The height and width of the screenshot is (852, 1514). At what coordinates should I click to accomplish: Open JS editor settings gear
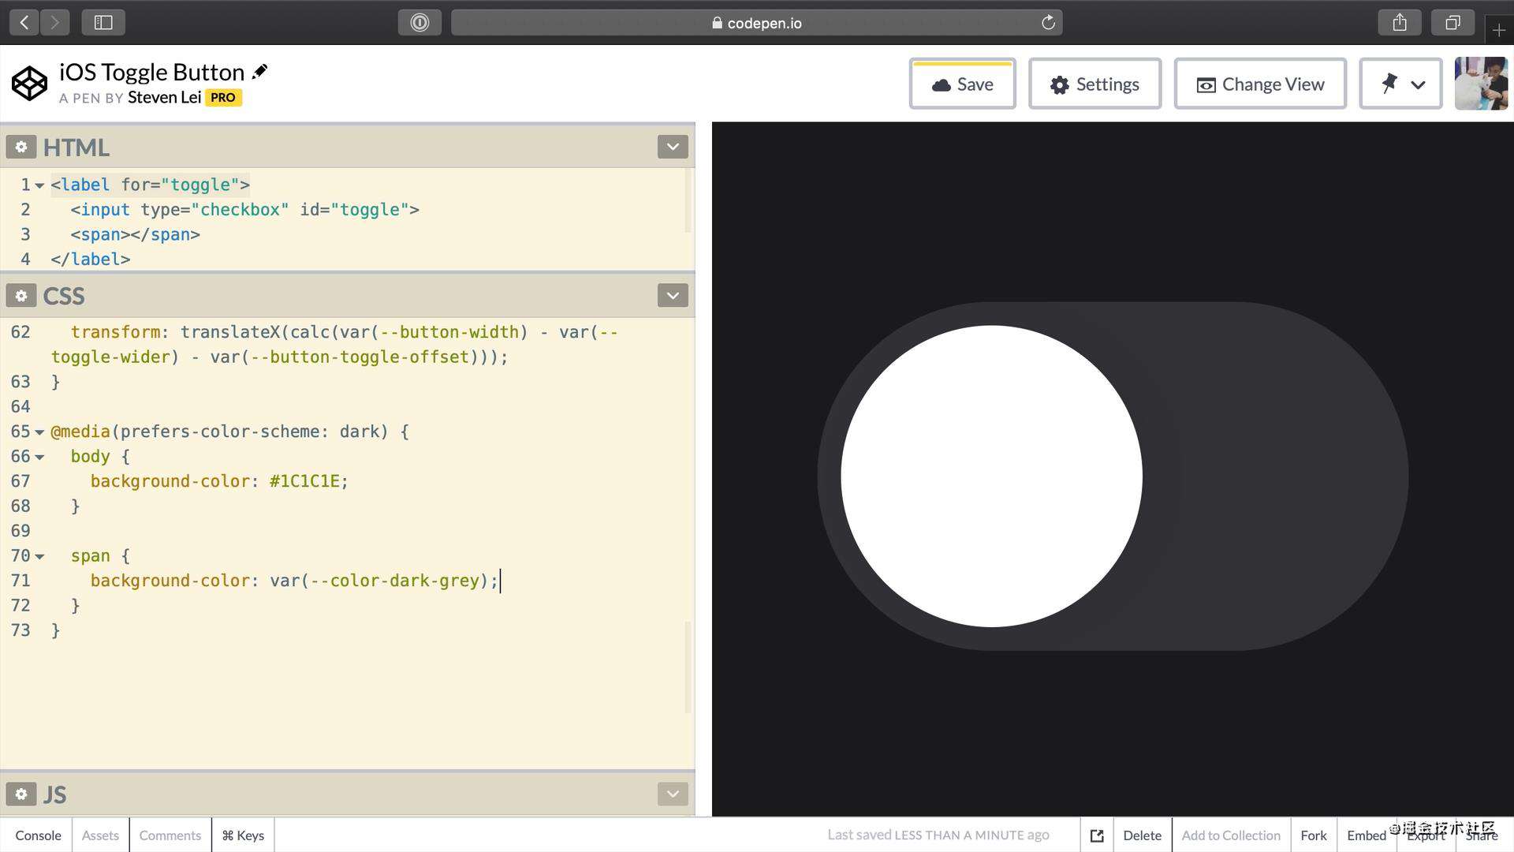[x=21, y=794]
